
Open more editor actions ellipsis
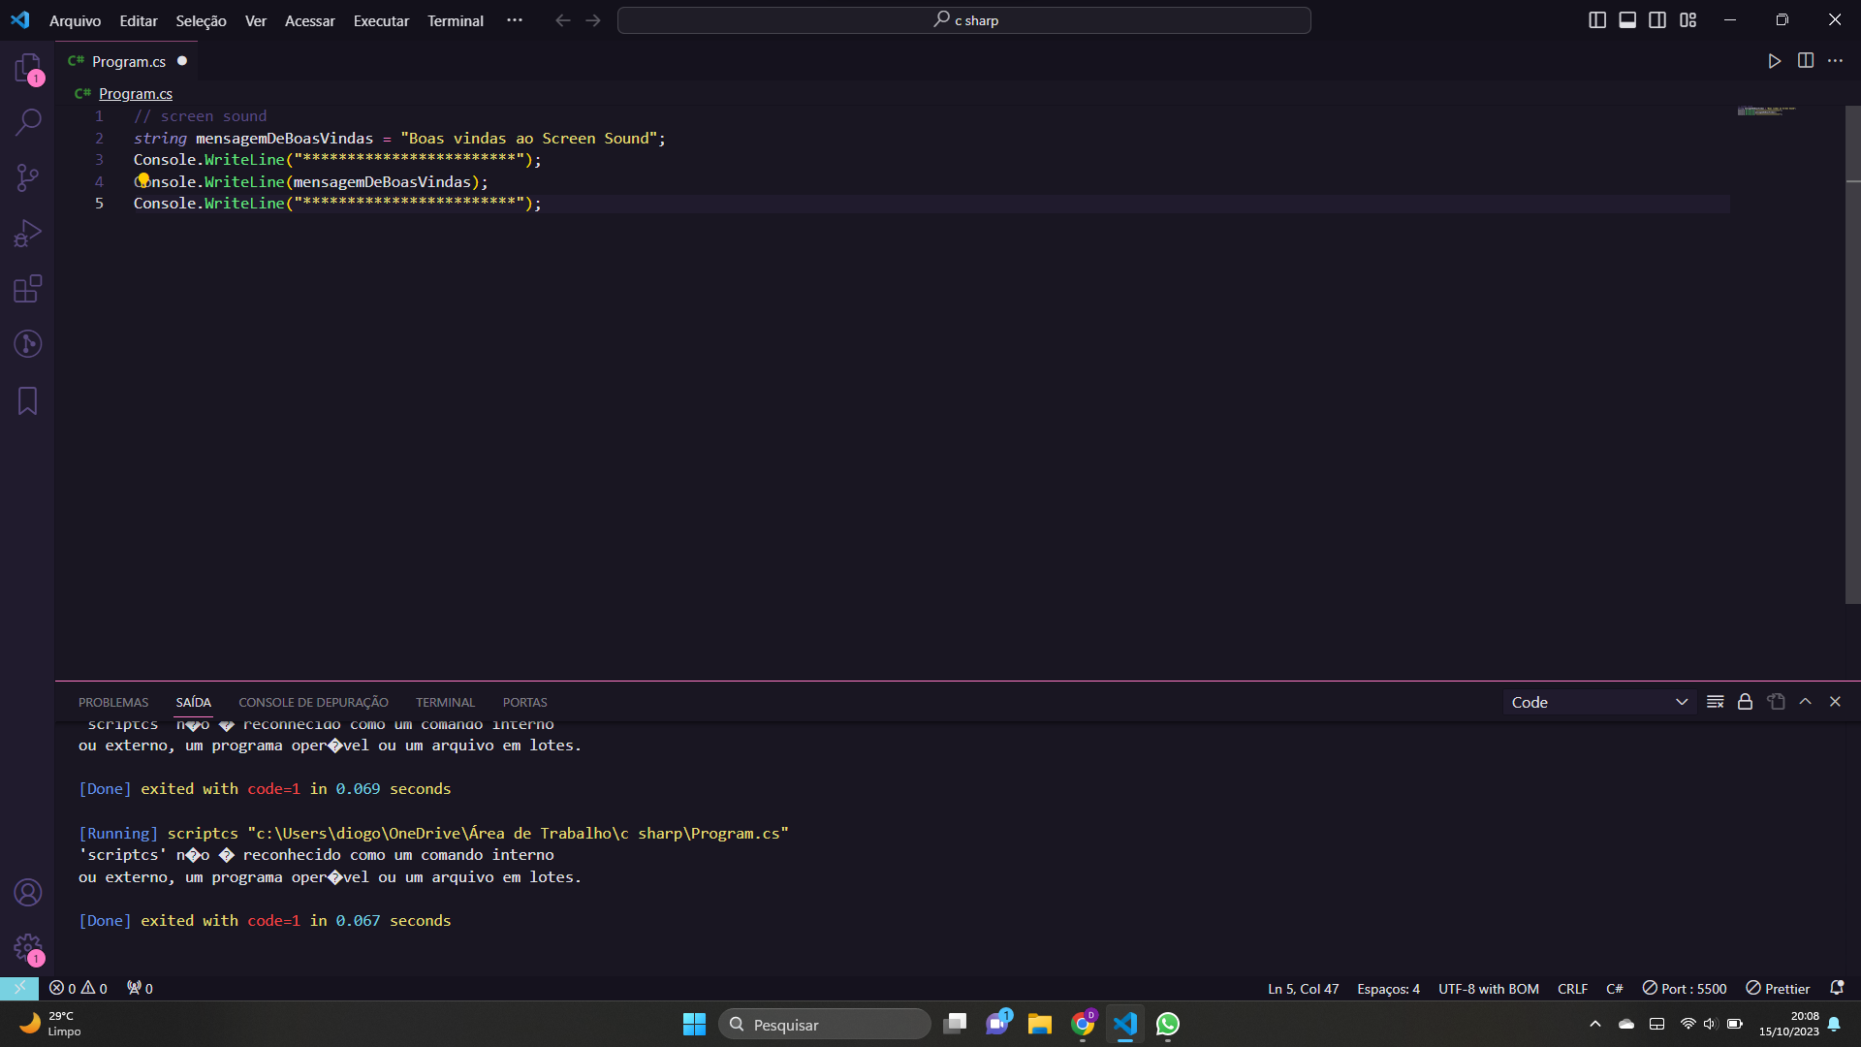coord(1835,61)
